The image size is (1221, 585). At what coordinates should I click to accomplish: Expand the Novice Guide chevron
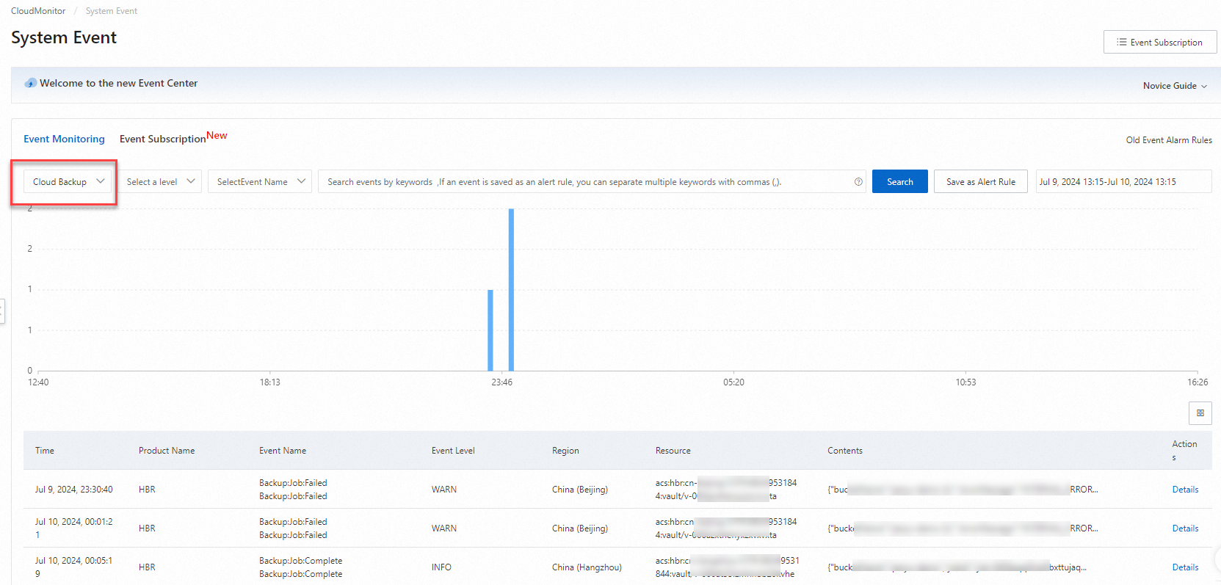click(x=1204, y=86)
